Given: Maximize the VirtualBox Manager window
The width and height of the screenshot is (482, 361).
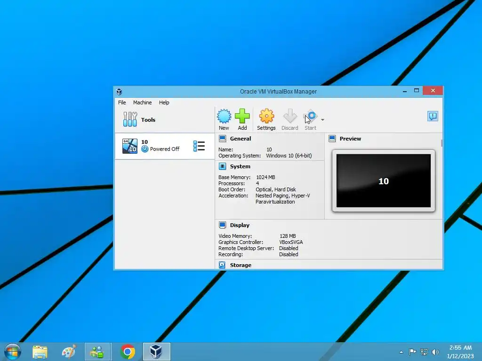Looking at the screenshot, I should 417,91.
